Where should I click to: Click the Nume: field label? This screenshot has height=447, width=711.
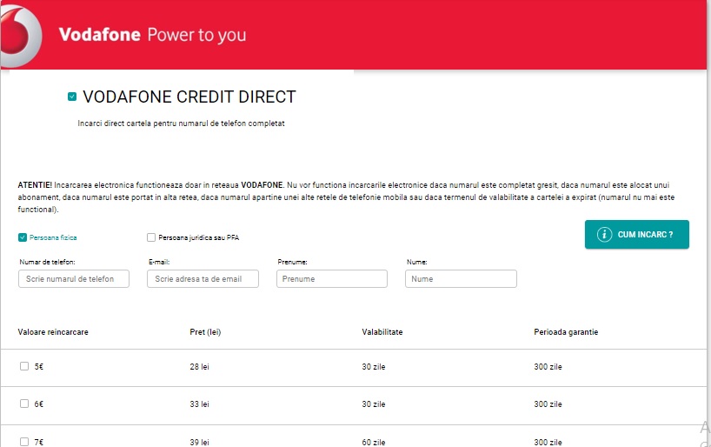click(416, 262)
